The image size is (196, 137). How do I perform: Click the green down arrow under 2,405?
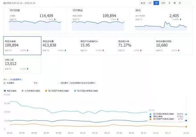180,19
